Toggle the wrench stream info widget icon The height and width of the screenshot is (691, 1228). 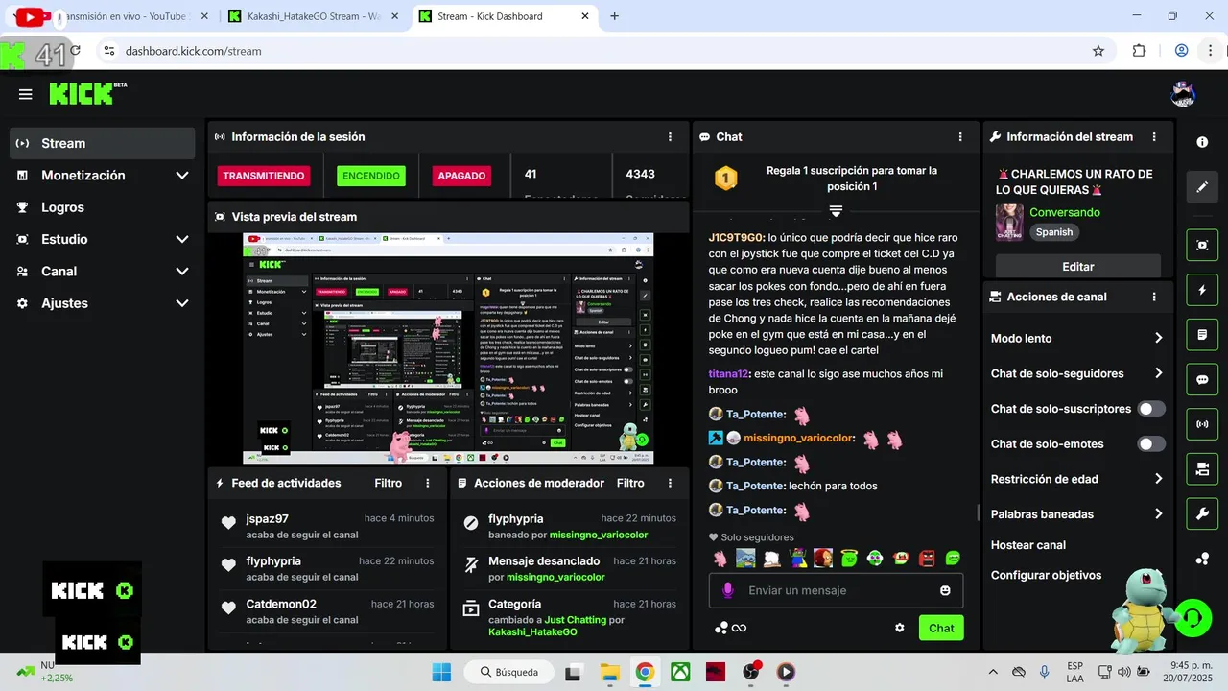[1202, 514]
